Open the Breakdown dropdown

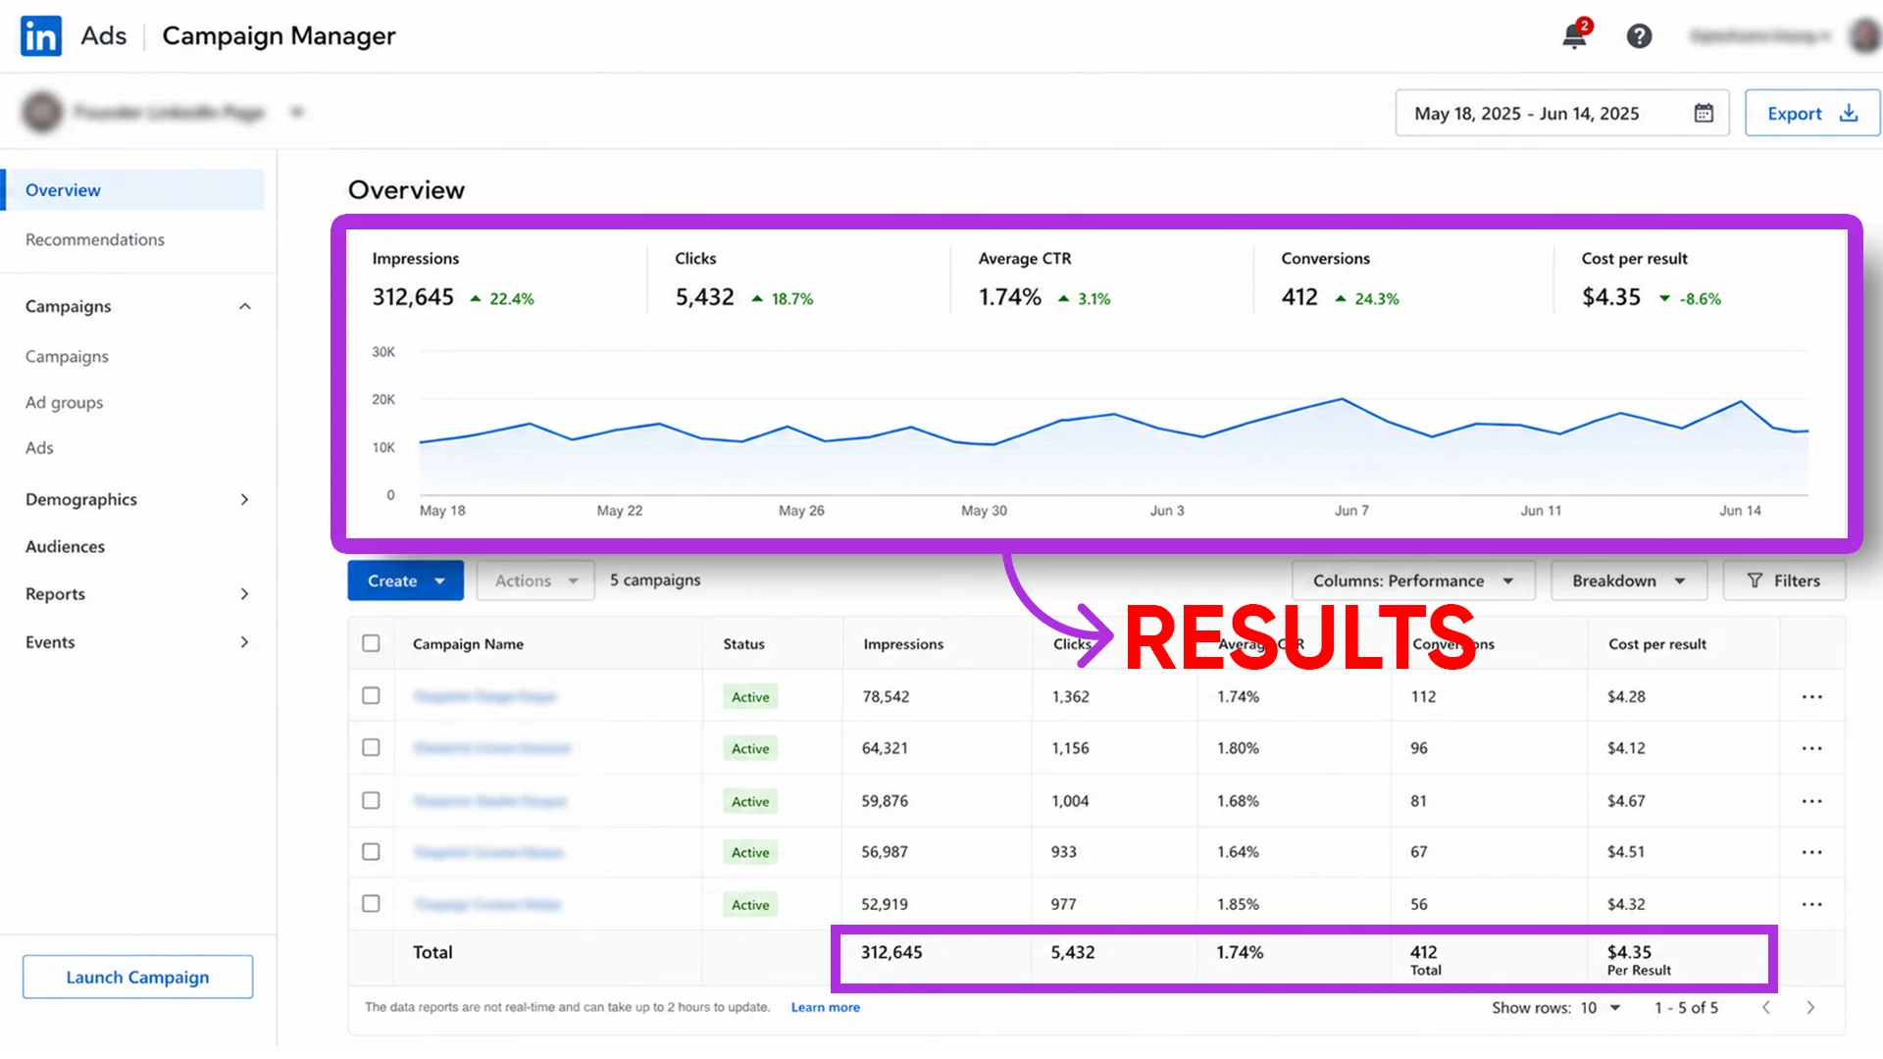click(x=1629, y=580)
